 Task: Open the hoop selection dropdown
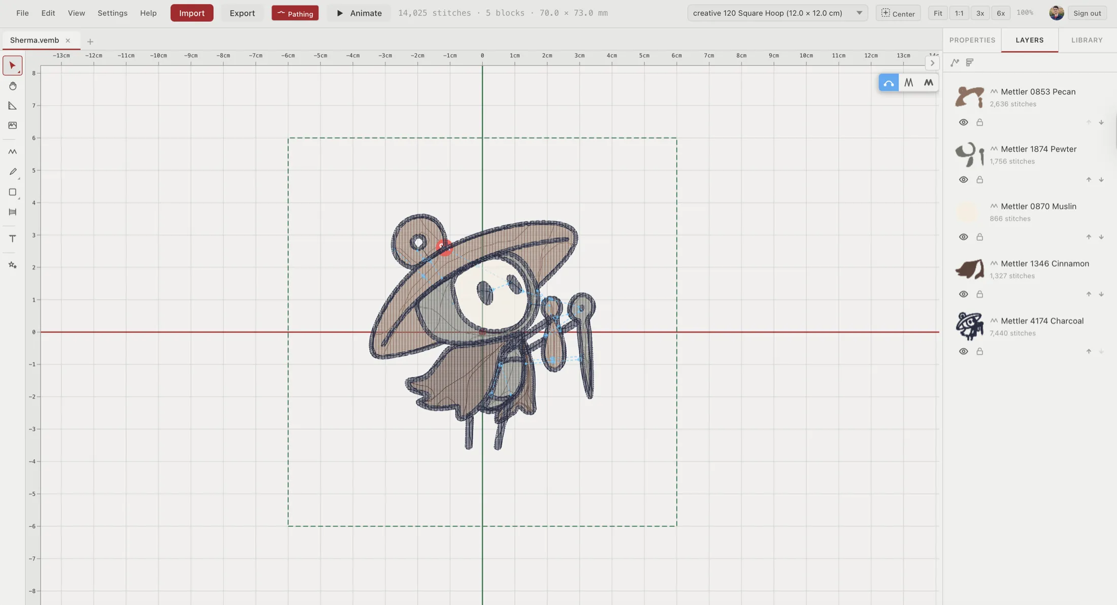click(x=858, y=13)
